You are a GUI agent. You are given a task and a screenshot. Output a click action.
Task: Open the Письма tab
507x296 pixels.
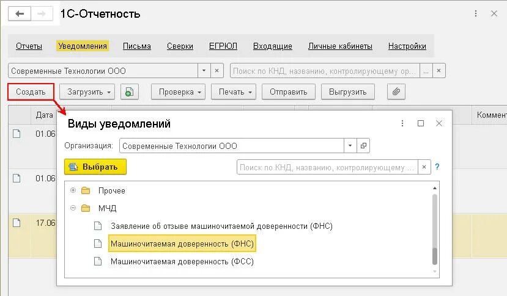137,46
